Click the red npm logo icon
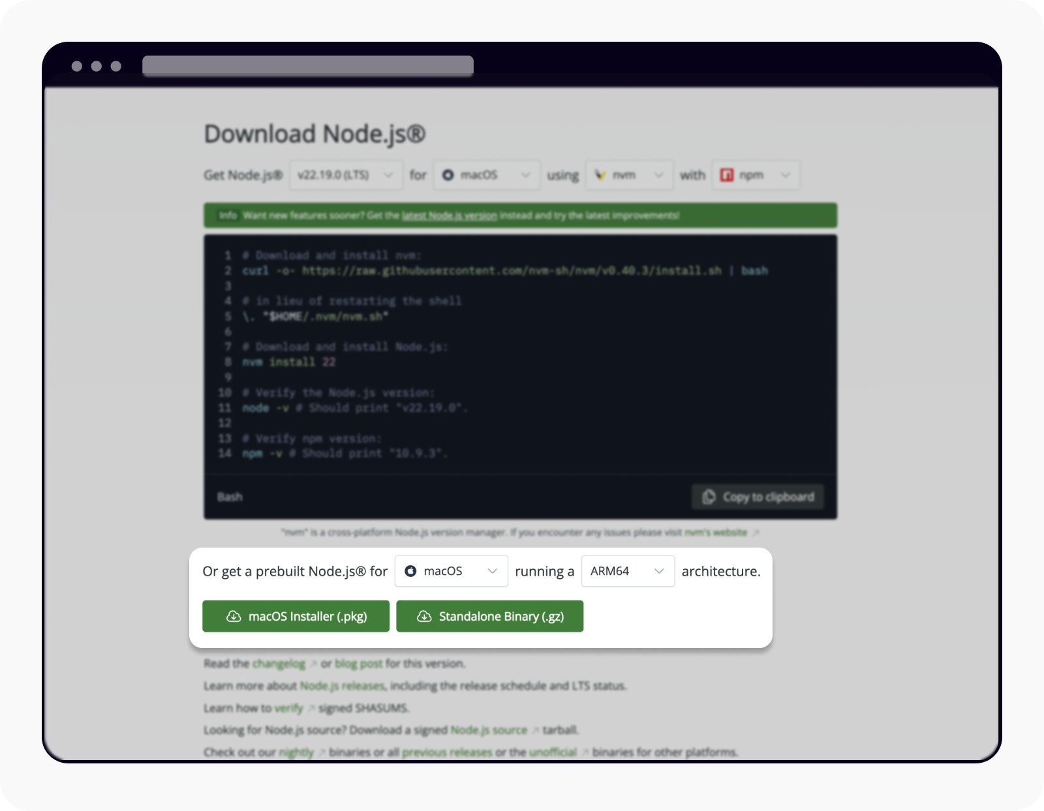The width and height of the screenshot is (1044, 811). [726, 175]
